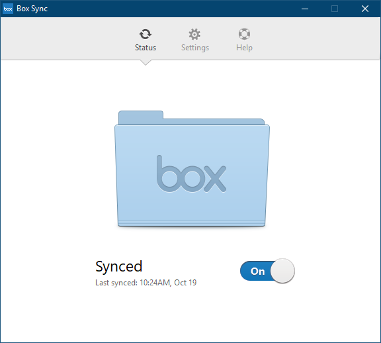Click the Box logo in title bar
Screen dimensions: 381x343
[x=8, y=9]
